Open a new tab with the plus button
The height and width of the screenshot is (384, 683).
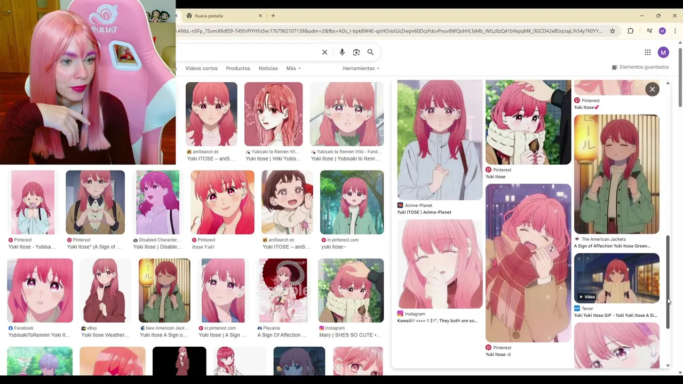click(x=273, y=16)
